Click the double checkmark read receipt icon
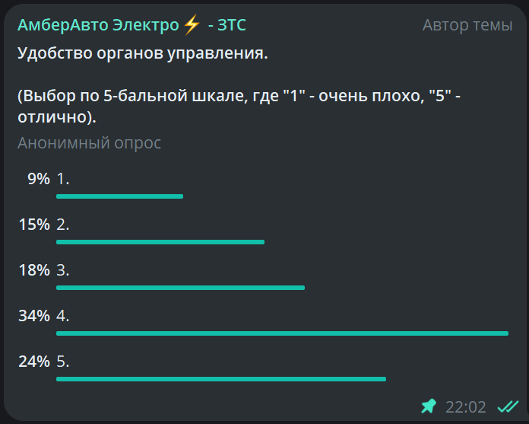Viewport: 529px width, 424px height. tap(508, 406)
